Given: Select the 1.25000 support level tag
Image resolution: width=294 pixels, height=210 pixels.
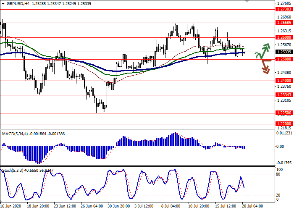Looking at the screenshot, I should (x=284, y=59).
